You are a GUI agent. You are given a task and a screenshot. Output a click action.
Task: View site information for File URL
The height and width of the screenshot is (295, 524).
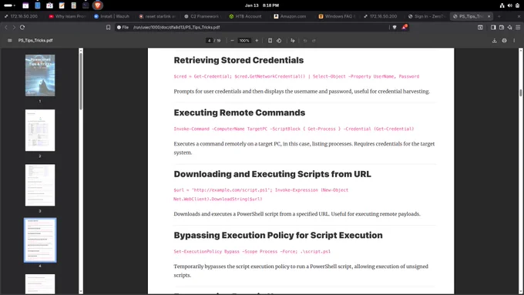123,28
